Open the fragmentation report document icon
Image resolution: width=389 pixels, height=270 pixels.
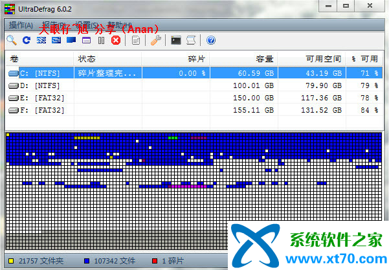click(x=136, y=40)
